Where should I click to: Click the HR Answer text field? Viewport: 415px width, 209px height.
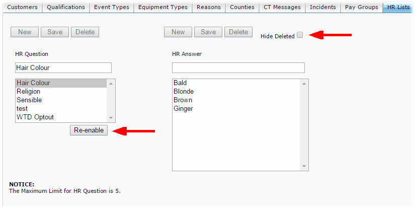pyautogui.click(x=238, y=67)
